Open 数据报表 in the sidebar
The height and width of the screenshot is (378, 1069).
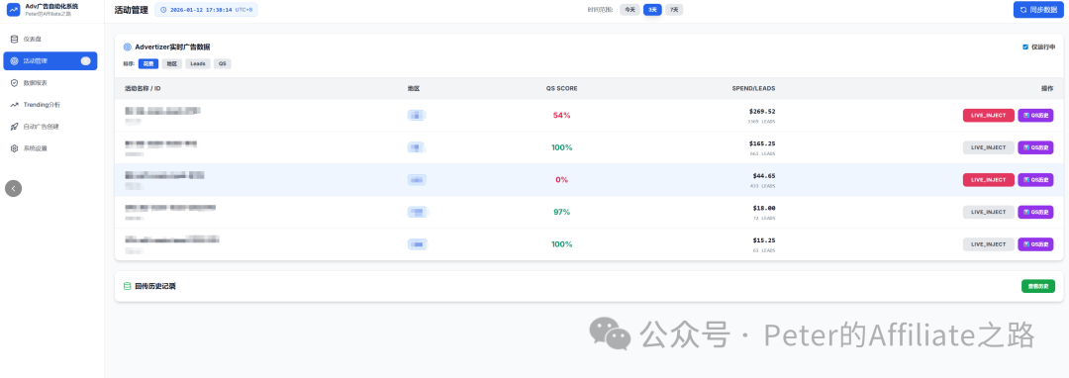coord(50,82)
